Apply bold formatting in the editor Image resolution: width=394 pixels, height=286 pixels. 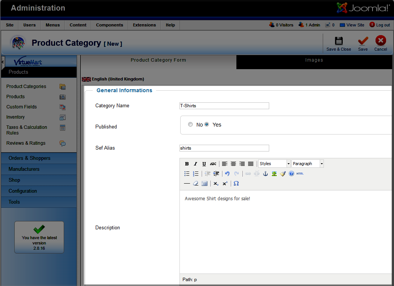(187, 164)
